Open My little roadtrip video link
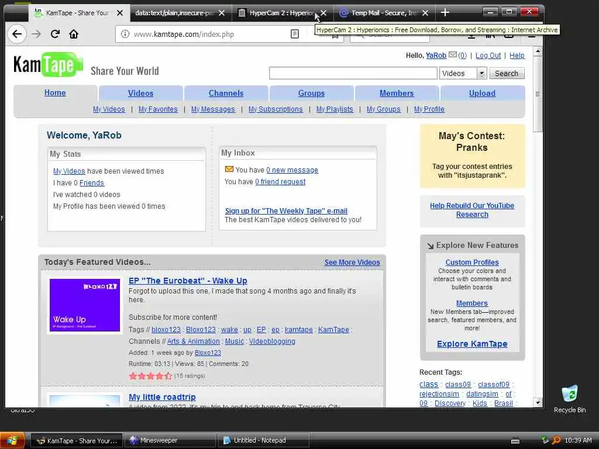Screen dimensions: 599x449 pyautogui.click(x=162, y=397)
